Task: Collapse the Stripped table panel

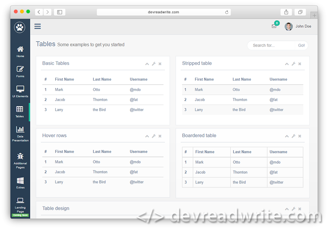Action: (287, 64)
